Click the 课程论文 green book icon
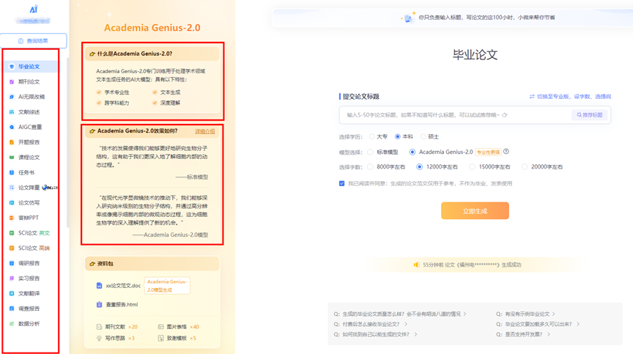This screenshot has width=633, height=354. [x=12, y=158]
